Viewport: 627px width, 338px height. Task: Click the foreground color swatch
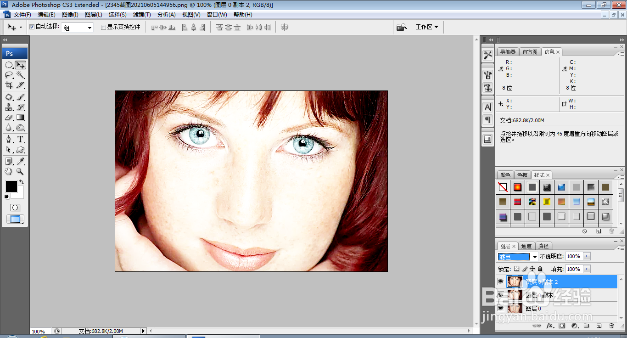coord(11,186)
